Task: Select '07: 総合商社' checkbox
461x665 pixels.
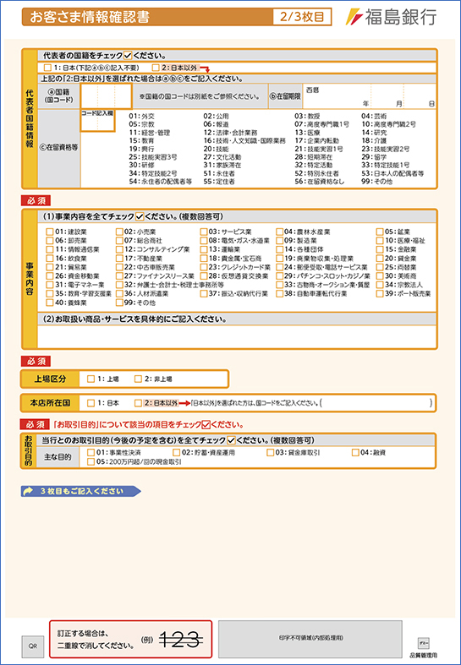Action: (x=119, y=241)
